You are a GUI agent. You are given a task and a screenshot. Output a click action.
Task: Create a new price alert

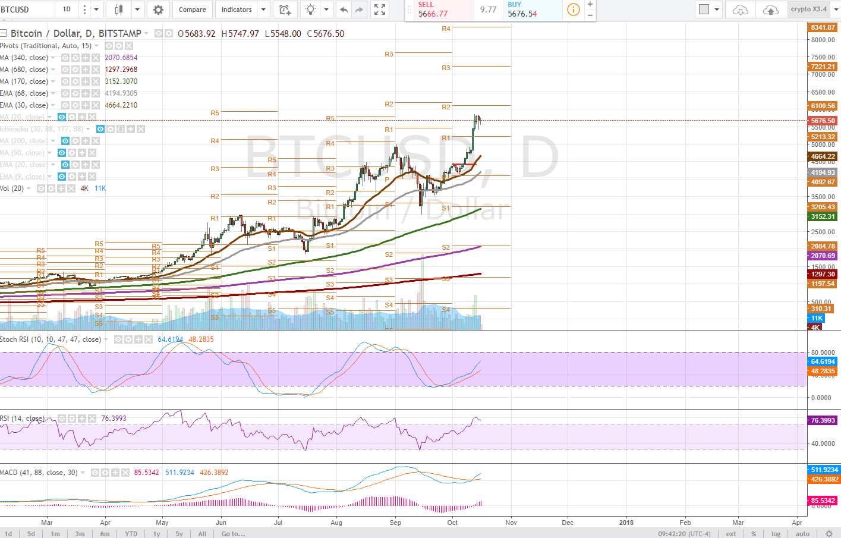tap(285, 10)
